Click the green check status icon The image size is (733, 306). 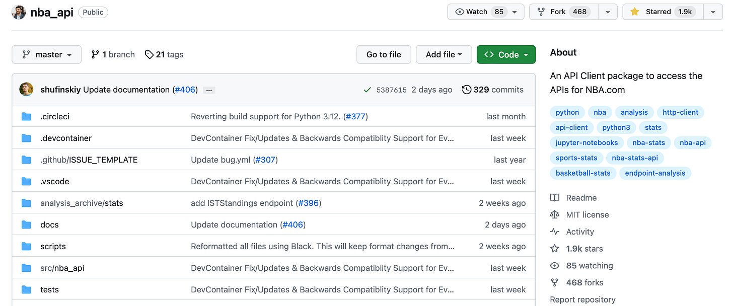368,90
